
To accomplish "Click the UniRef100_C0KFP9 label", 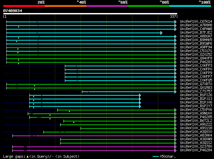I will [x=196, y=73].
